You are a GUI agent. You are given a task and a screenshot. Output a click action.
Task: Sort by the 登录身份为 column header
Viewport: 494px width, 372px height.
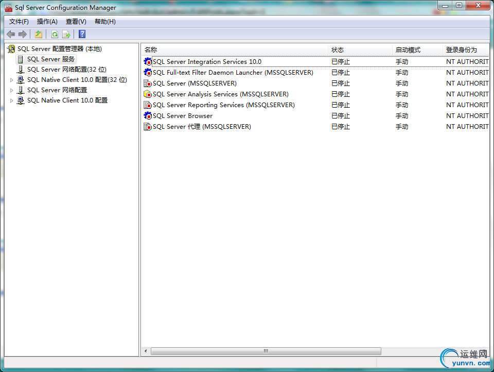point(466,50)
